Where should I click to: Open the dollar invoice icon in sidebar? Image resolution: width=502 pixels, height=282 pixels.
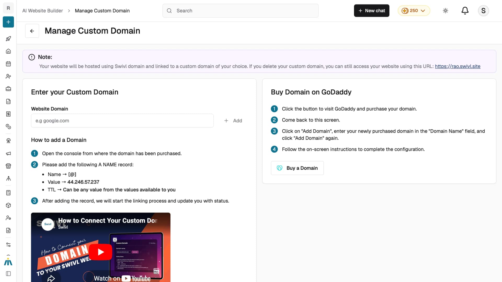[8, 114]
